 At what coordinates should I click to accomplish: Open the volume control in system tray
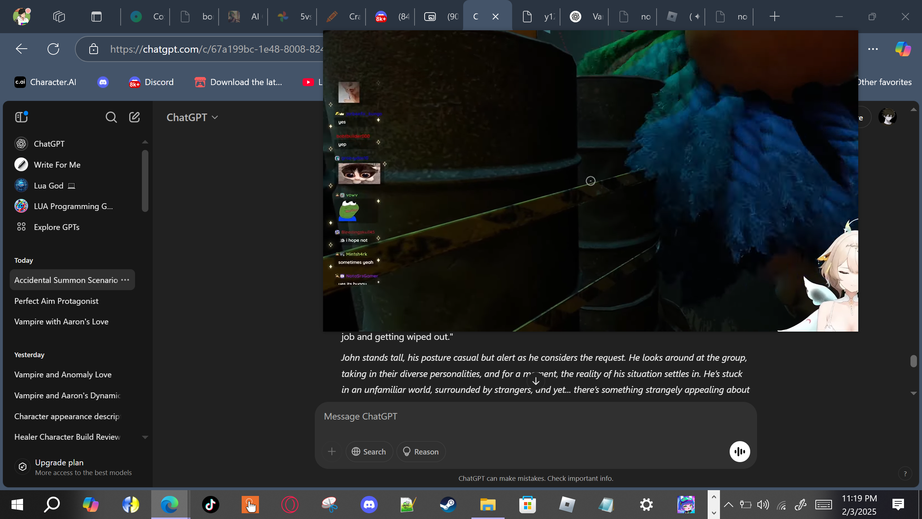tap(763, 505)
